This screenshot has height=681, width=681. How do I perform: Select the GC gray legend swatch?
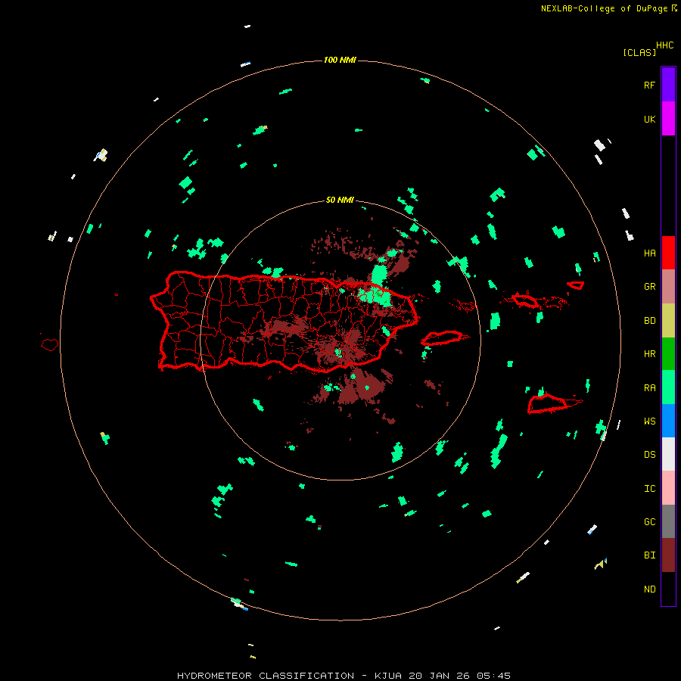pyautogui.click(x=668, y=521)
